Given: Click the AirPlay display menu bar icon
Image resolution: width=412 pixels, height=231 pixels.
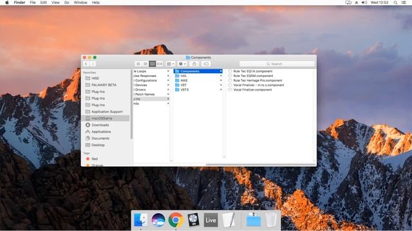Looking at the screenshot, I should pyautogui.click(x=348, y=3).
